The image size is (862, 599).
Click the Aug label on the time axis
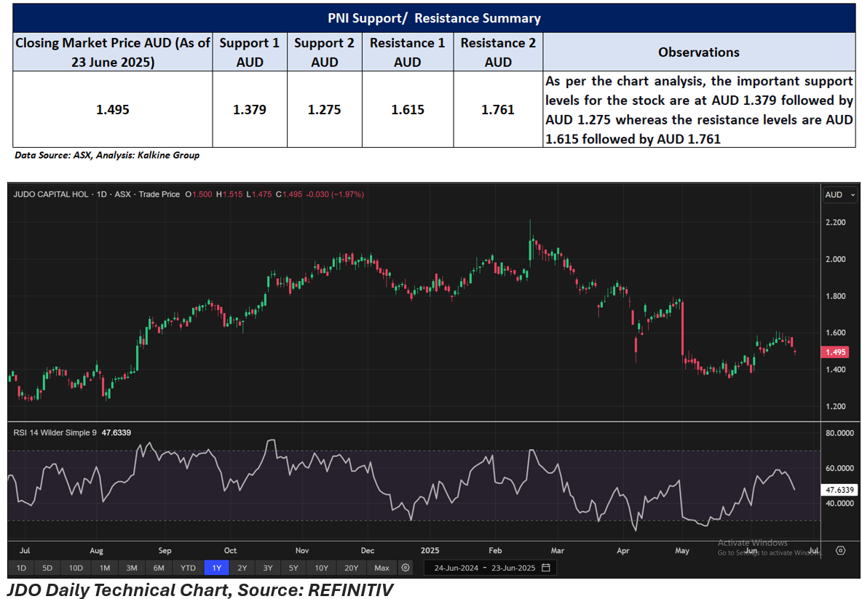[x=96, y=551]
